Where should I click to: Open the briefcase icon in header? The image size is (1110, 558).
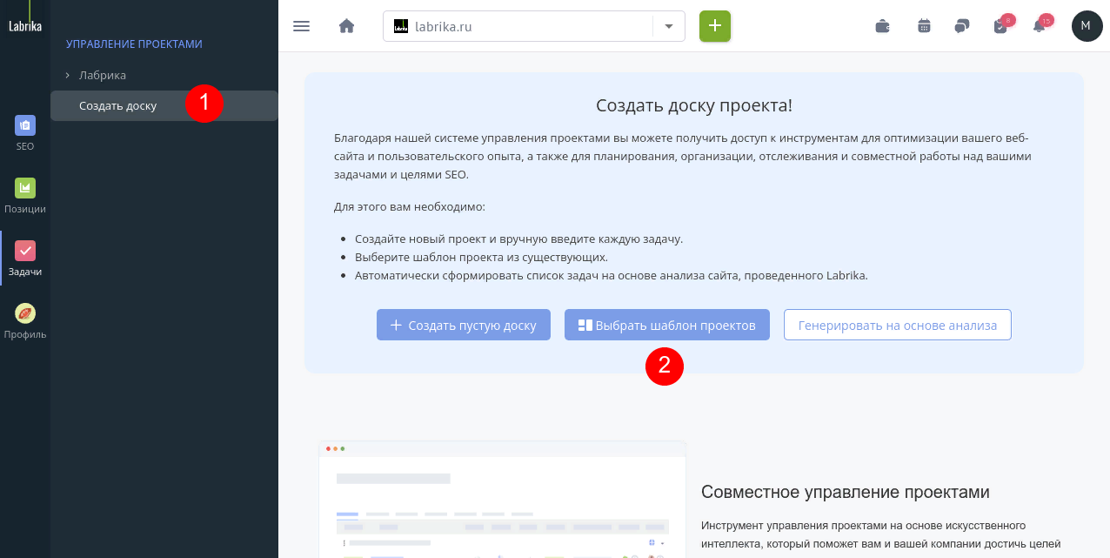pyautogui.click(x=882, y=26)
